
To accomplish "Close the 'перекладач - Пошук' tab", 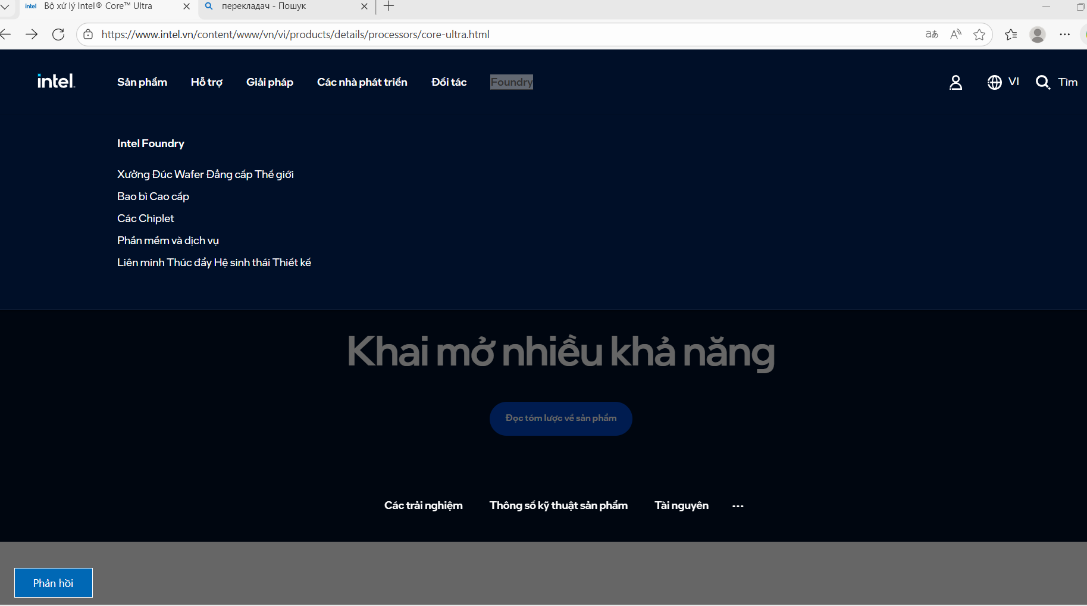I will point(365,7).
